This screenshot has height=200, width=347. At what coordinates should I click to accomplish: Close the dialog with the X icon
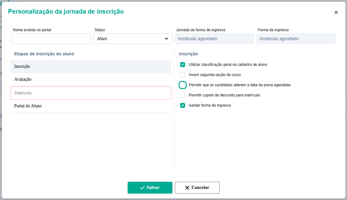[x=336, y=12]
